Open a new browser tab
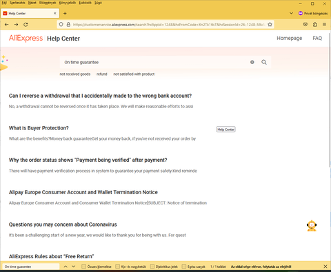The height and width of the screenshot is (272, 331). pos(65,13)
